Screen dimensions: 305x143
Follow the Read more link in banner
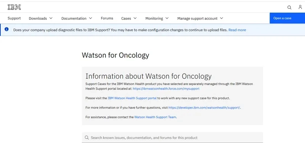[237, 30]
